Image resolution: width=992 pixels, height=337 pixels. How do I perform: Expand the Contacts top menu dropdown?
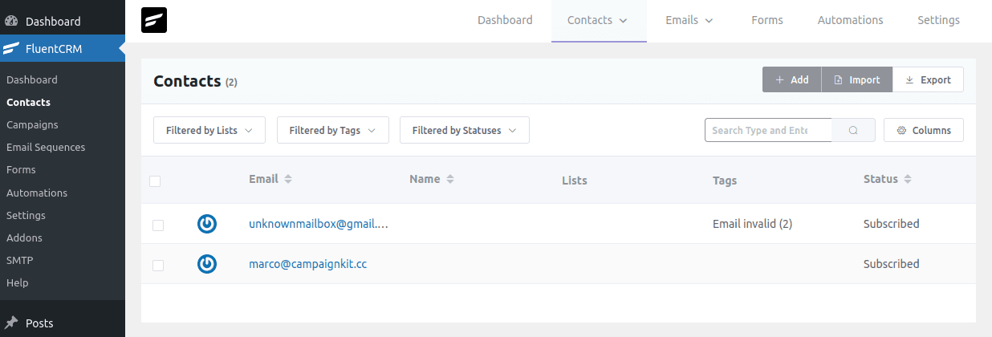599,21
